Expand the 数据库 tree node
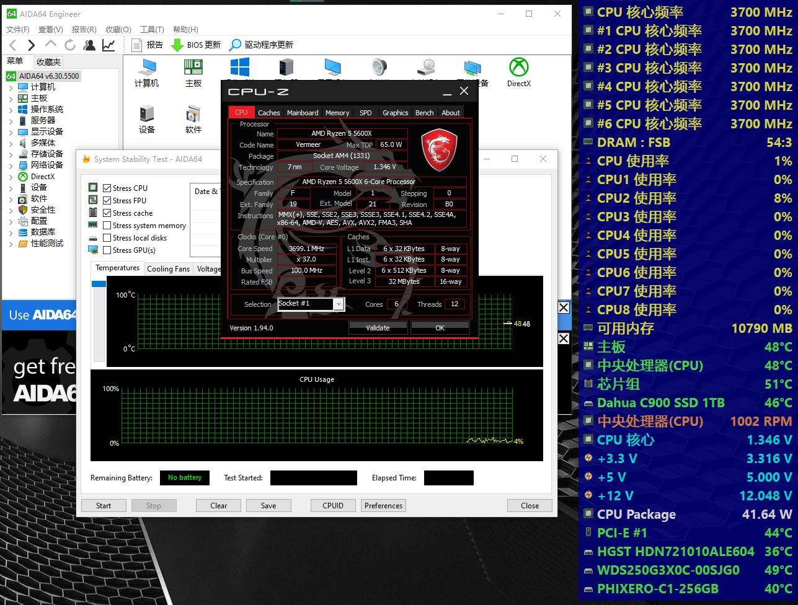The height and width of the screenshot is (605, 798). [x=11, y=232]
